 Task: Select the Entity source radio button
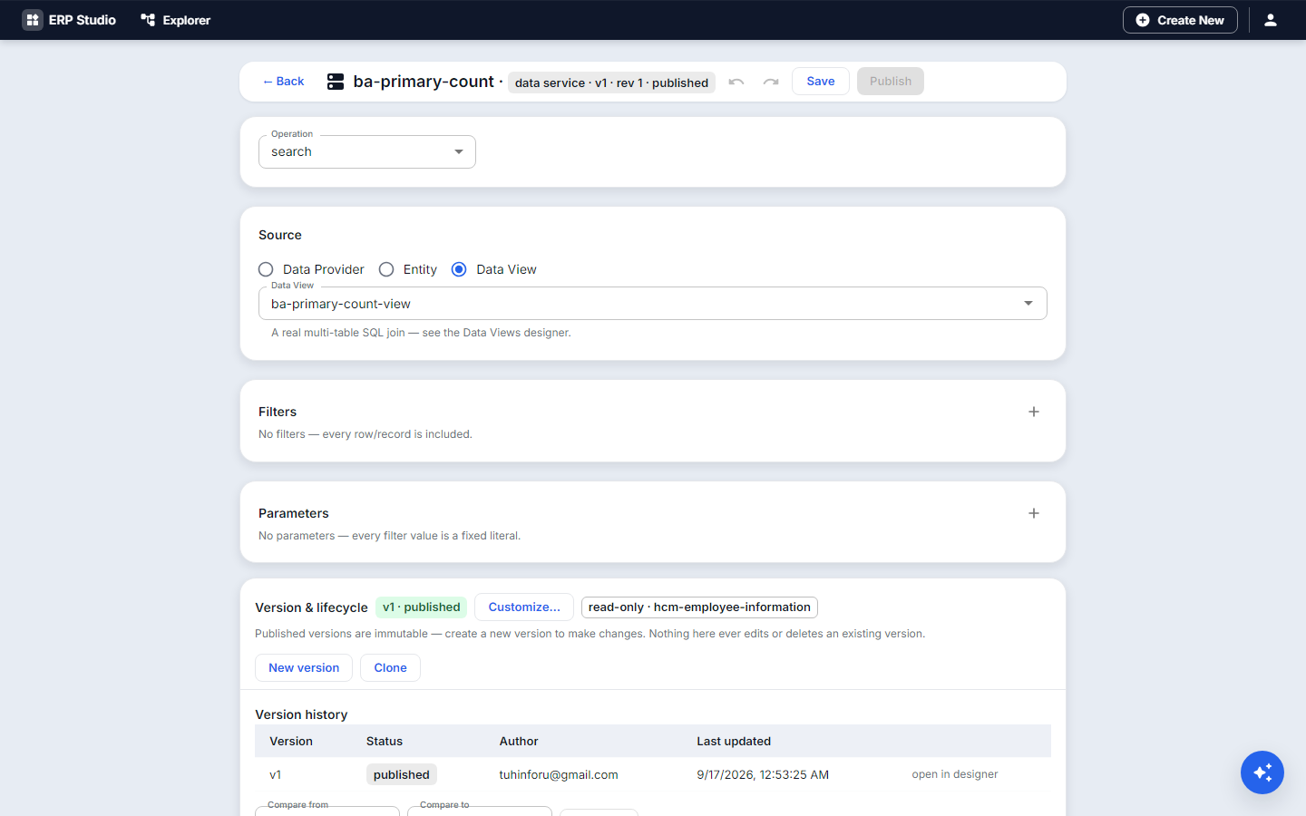pyautogui.click(x=386, y=269)
